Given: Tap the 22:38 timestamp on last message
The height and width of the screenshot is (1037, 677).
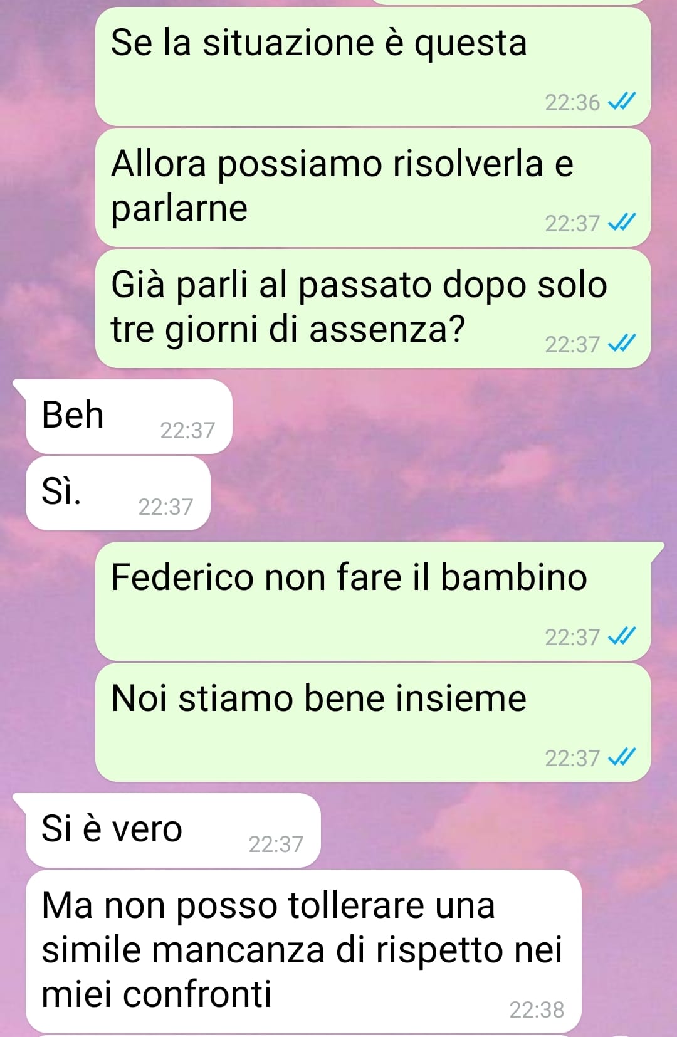Looking at the screenshot, I should [x=537, y=1010].
